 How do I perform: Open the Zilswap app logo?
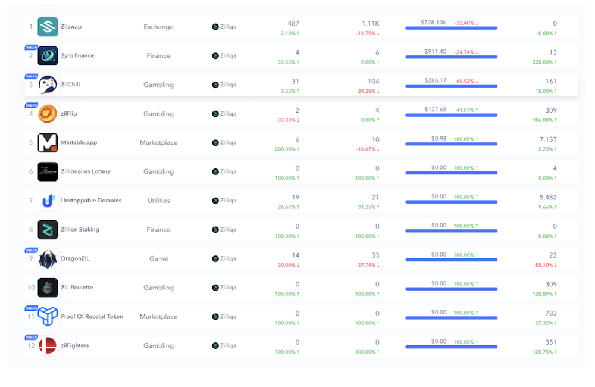(48, 27)
